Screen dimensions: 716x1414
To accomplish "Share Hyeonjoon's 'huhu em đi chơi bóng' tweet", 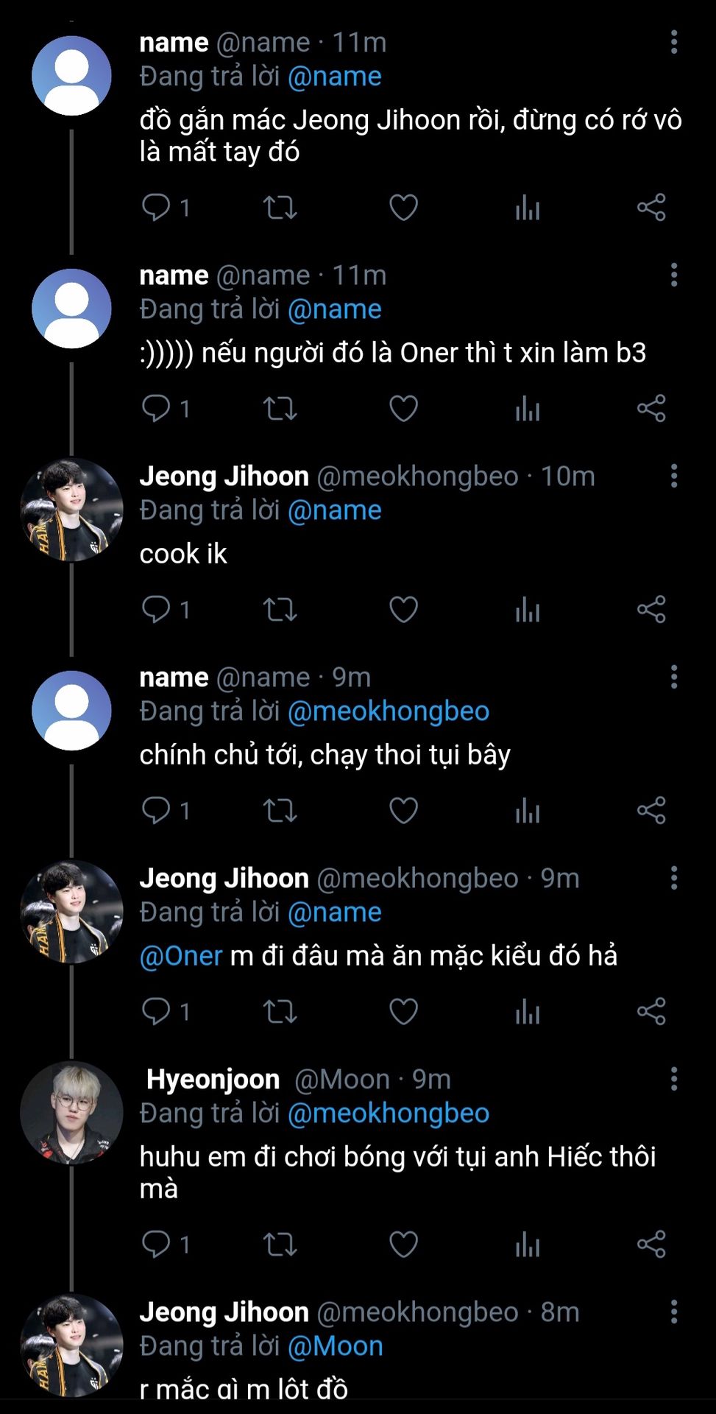I will point(651,1245).
